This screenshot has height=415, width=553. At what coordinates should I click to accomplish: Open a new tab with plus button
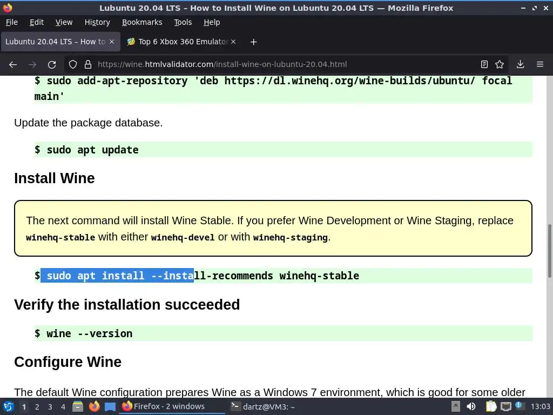tap(253, 42)
